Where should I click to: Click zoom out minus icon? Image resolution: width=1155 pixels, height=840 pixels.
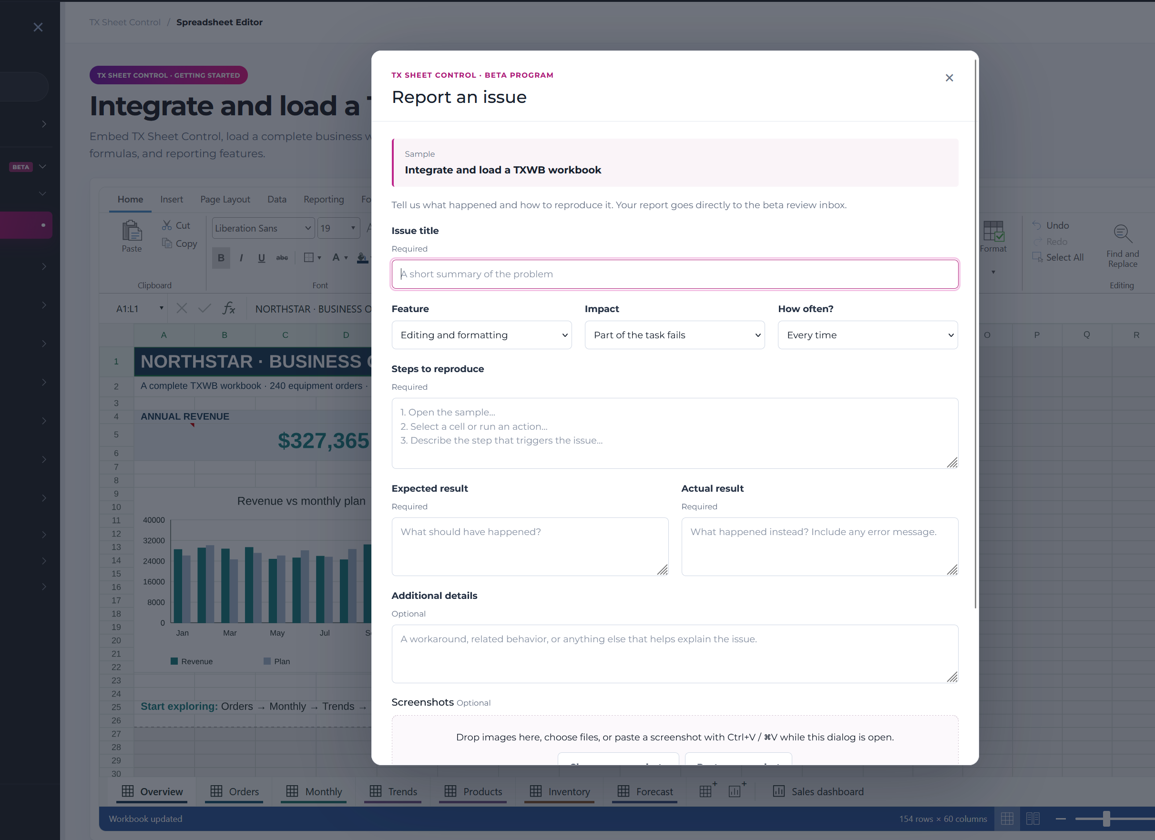click(x=1060, y=819)
